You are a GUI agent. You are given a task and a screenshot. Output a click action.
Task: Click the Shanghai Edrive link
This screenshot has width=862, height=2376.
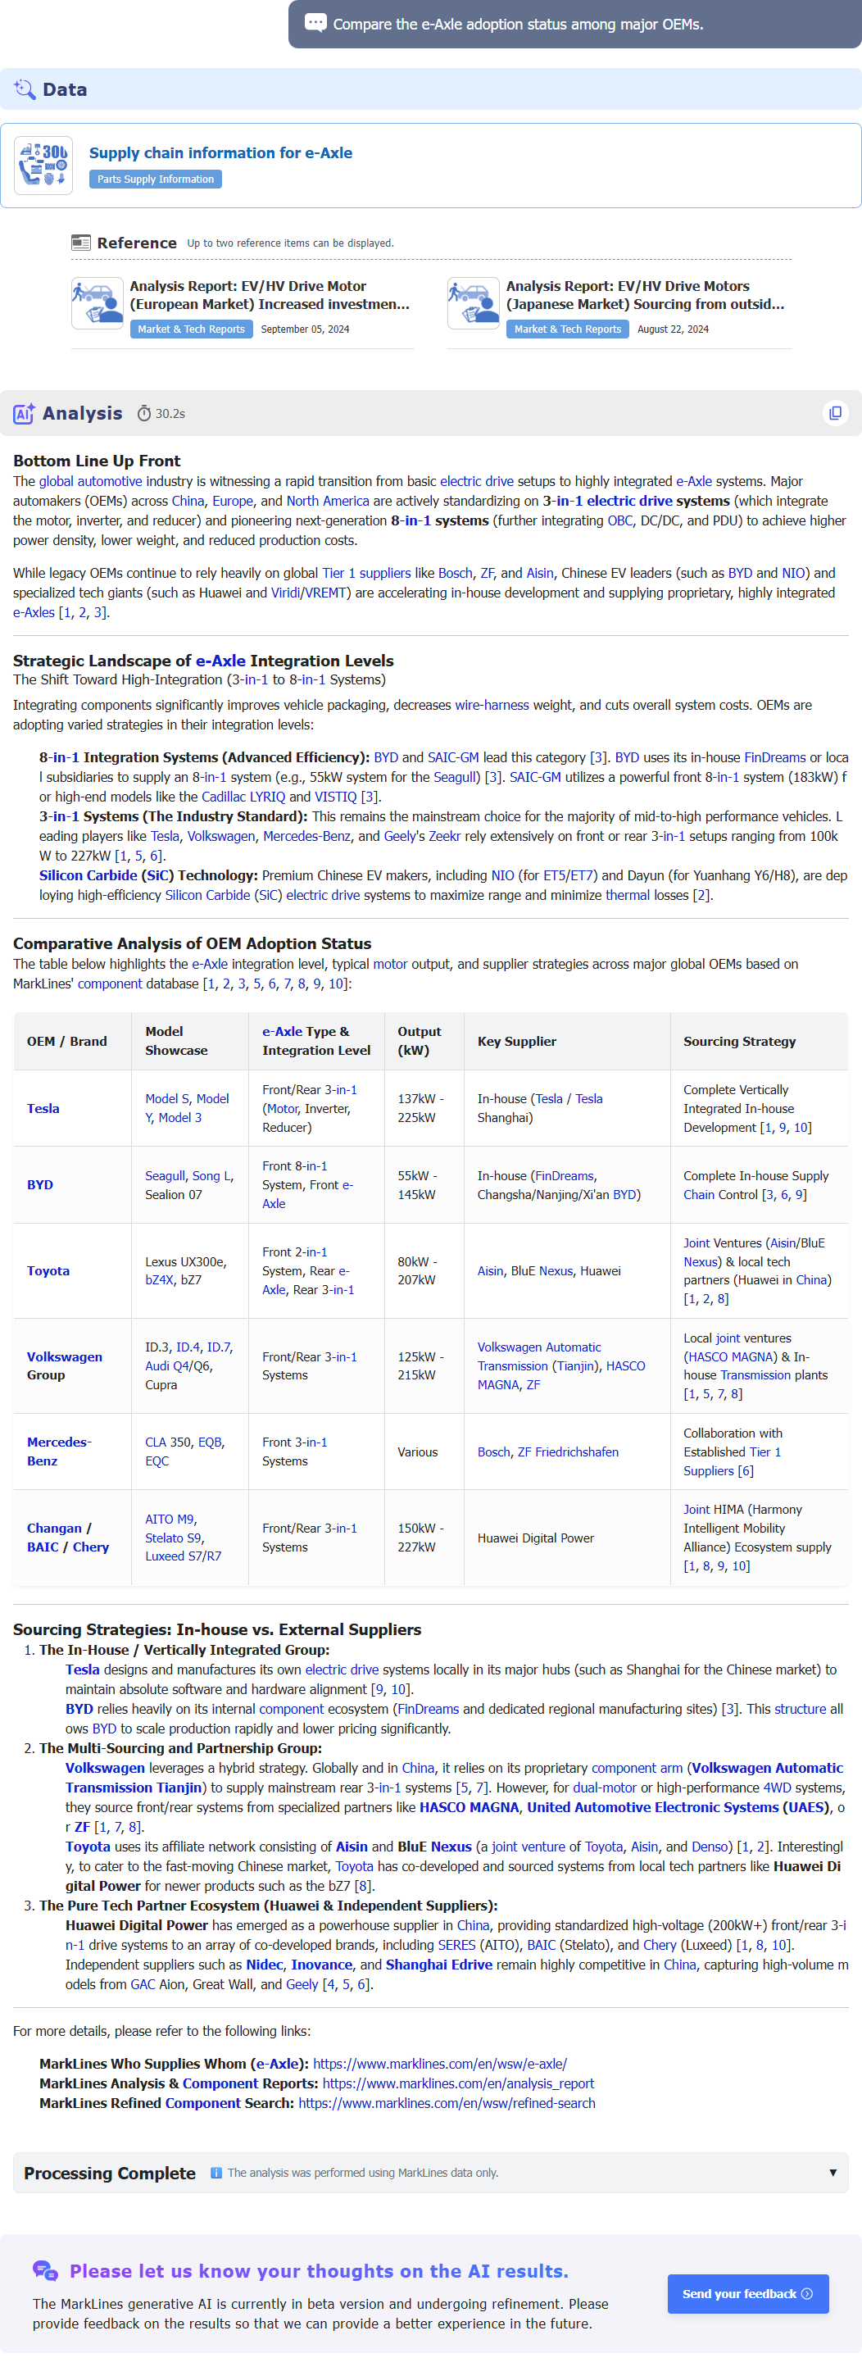point(439,1965)
